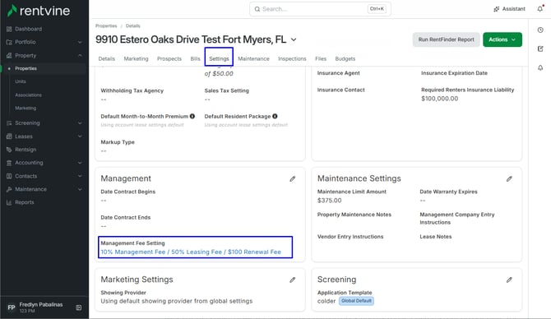The height and width of the screenshot is (319, 551).
Task: Switch to the Marketing tab
Action: point(136,58)
